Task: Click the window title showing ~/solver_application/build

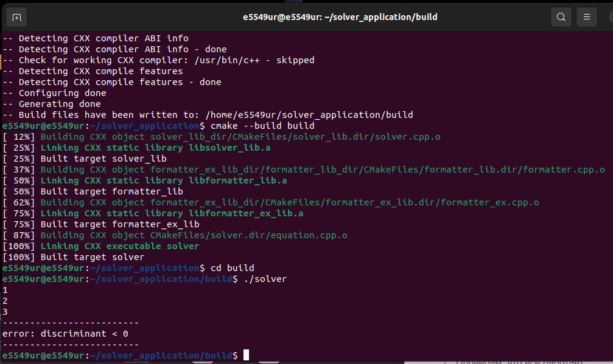Action: tap(338, 16)
